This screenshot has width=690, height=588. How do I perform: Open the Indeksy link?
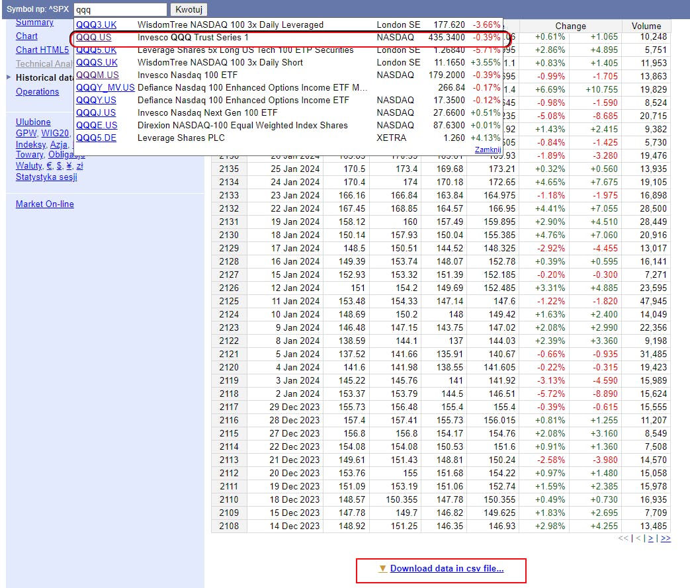[x=30, y=145]
